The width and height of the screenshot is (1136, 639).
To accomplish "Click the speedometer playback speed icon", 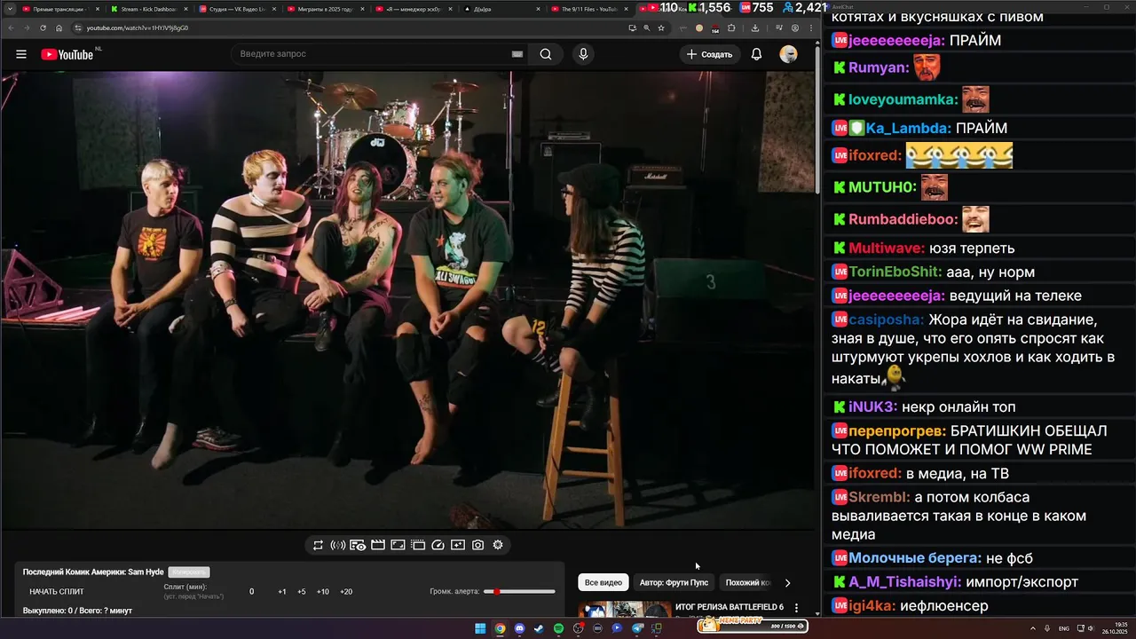I will tap(438, 545).
